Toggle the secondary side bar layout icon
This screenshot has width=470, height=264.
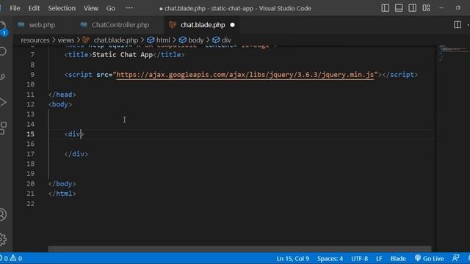click(412, 8)
